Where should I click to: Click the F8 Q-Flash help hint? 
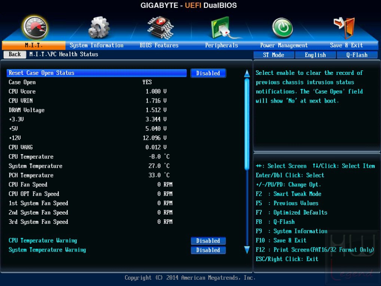275,222
